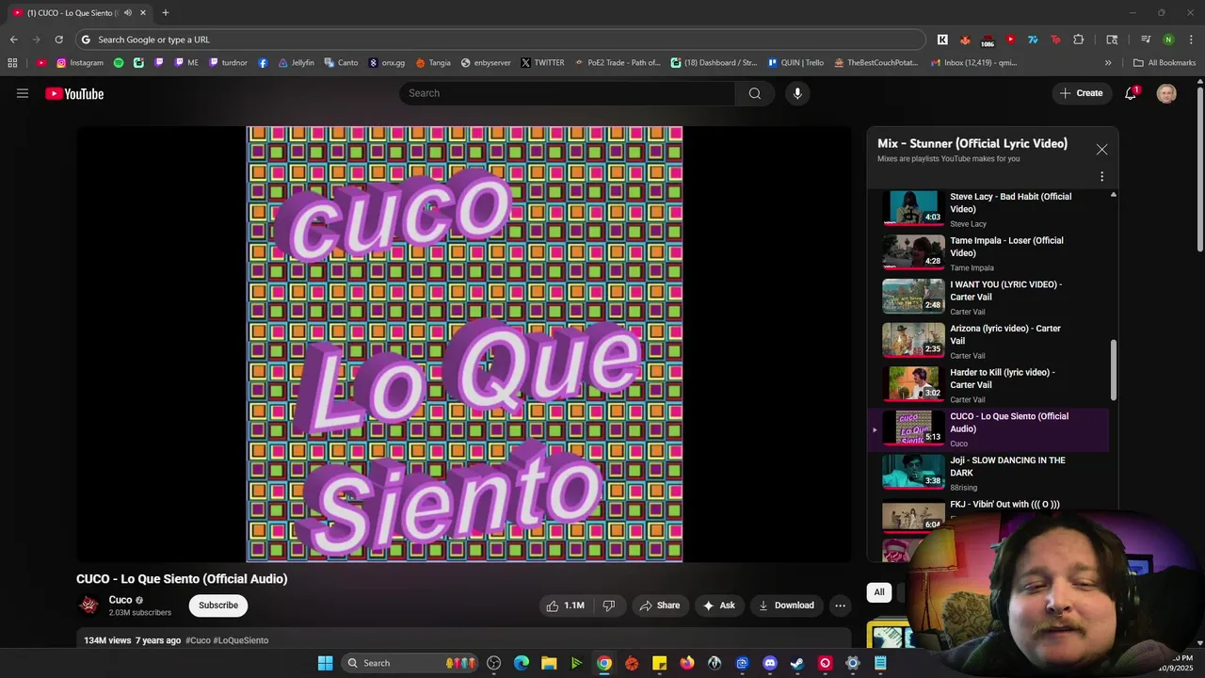Open Chrome profile avatar N
The image size is (1205, 678).
1168,40
